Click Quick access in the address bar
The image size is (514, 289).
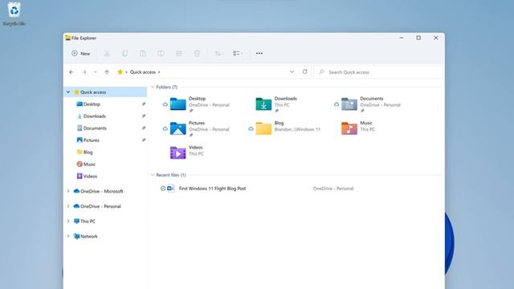tap(143, 72)
